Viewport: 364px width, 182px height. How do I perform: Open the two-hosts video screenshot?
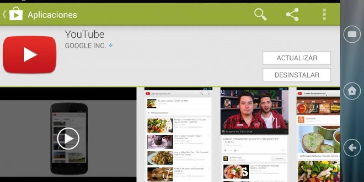254,135
